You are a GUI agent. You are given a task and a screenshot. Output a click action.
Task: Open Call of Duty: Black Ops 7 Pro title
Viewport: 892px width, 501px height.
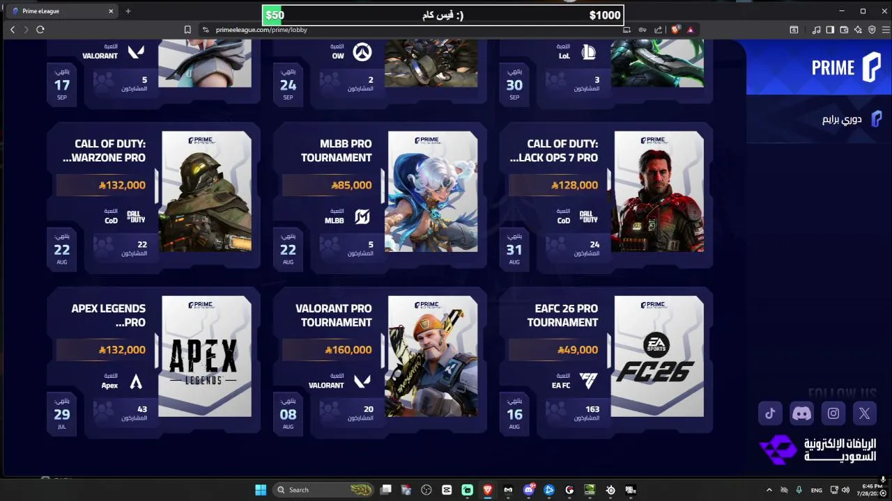tap(555, 150)
